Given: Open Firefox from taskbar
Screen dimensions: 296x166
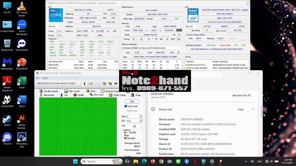Looking at the screenshot, I should point(153,162).
